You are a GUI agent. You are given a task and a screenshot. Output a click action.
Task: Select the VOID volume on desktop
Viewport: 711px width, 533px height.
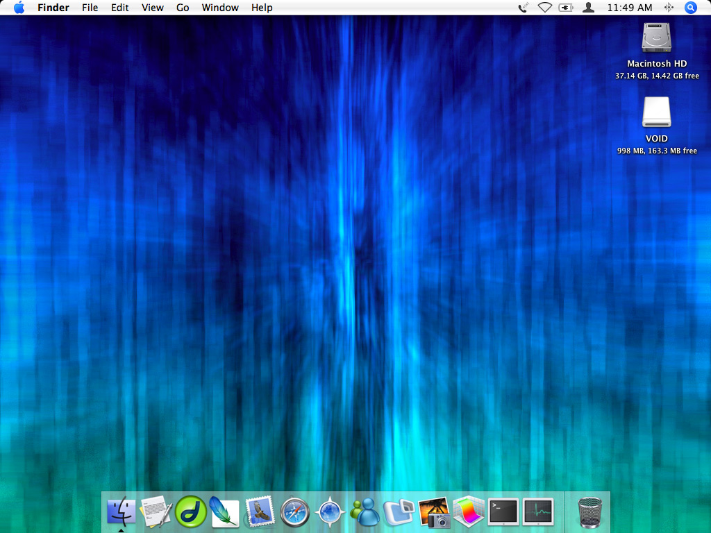(656, 112)
